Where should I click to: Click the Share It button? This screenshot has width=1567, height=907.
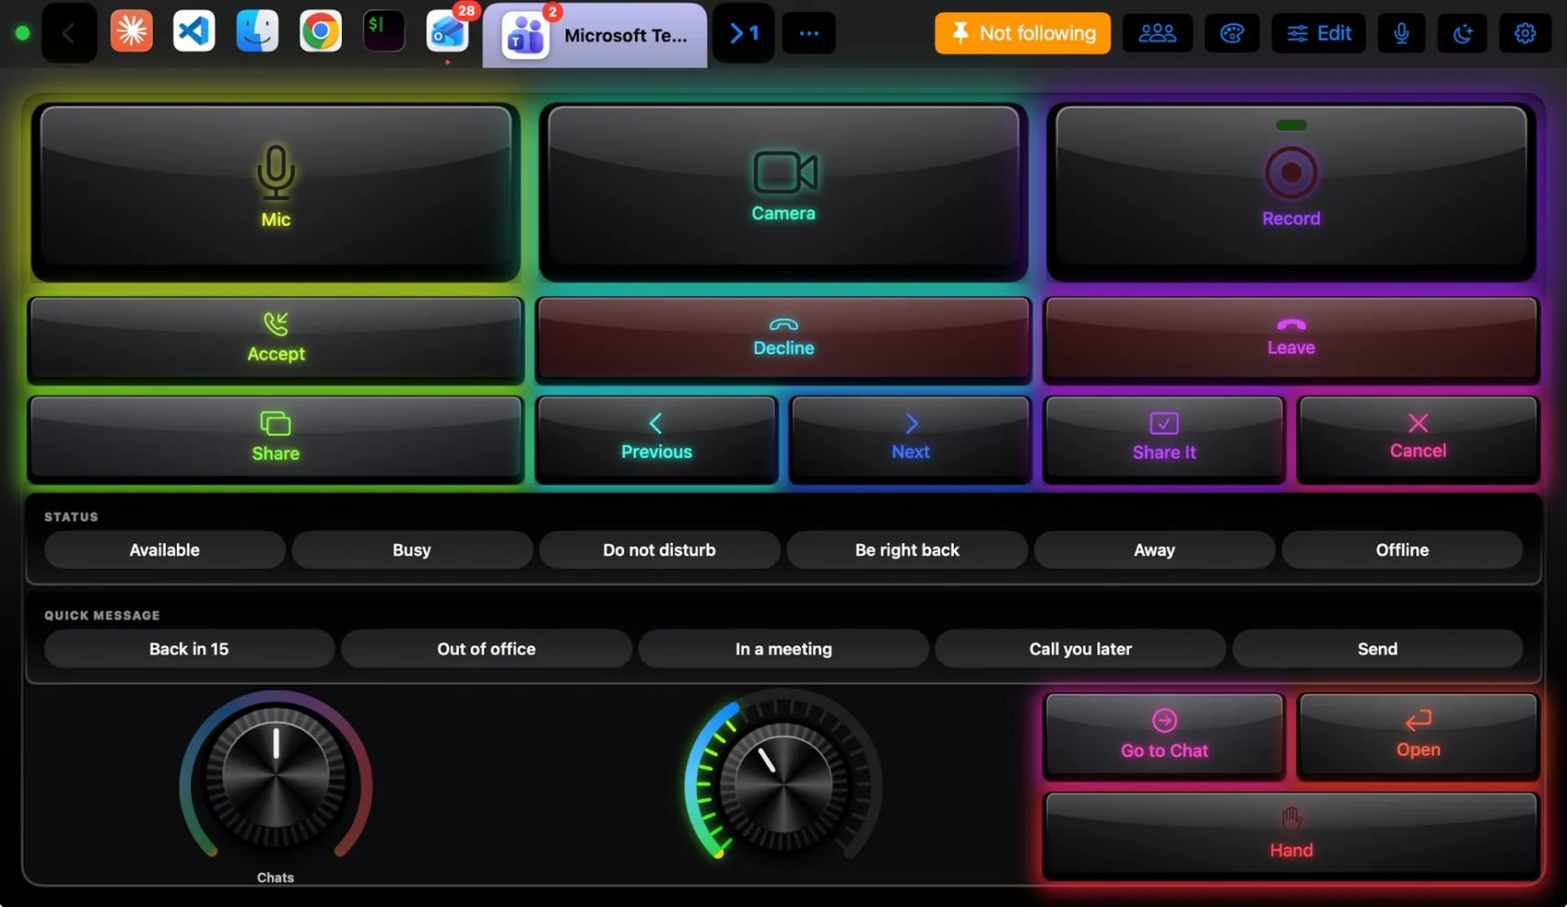1164,439
